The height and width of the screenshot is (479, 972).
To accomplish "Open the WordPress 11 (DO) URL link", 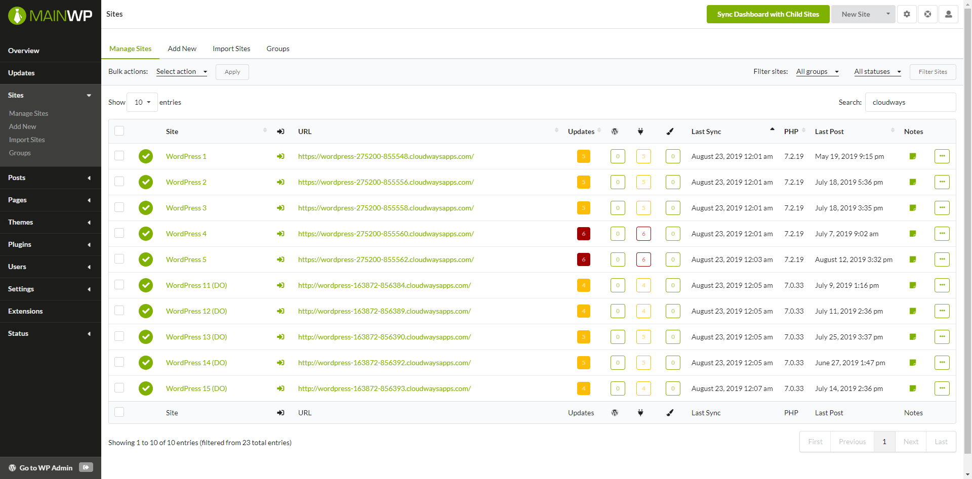I will click(384, 285).
